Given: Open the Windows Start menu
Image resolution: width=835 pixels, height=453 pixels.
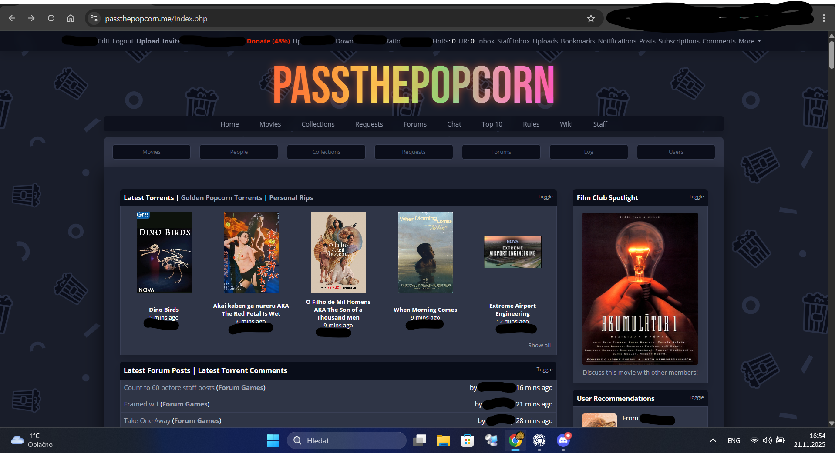Looking at the screenshot, I should pos(273,440).
